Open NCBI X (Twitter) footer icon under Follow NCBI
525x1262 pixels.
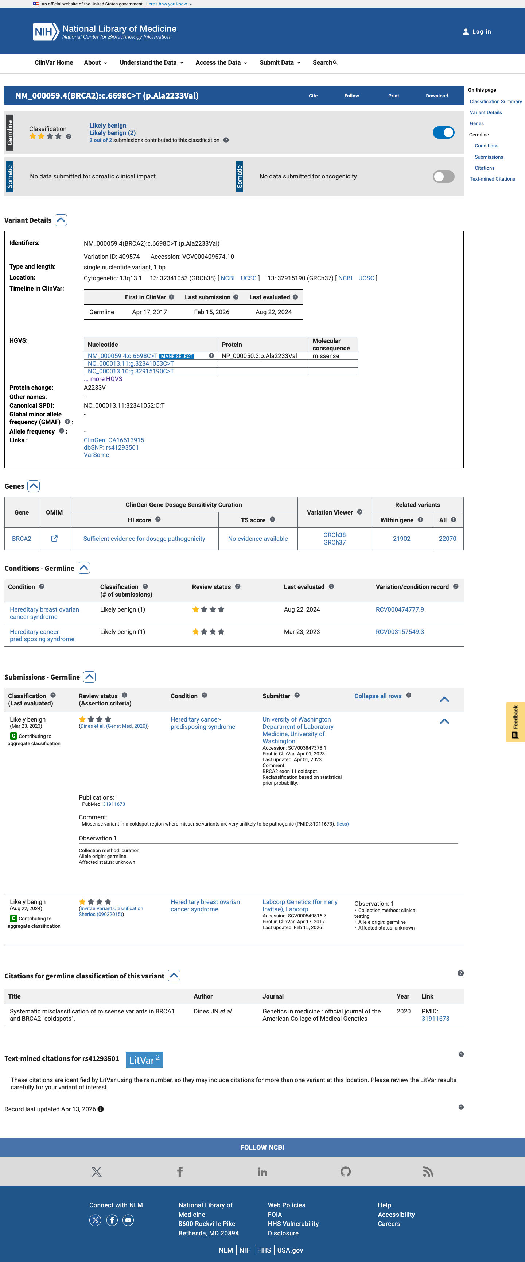pyautogui.click(x=96, y=1172)
